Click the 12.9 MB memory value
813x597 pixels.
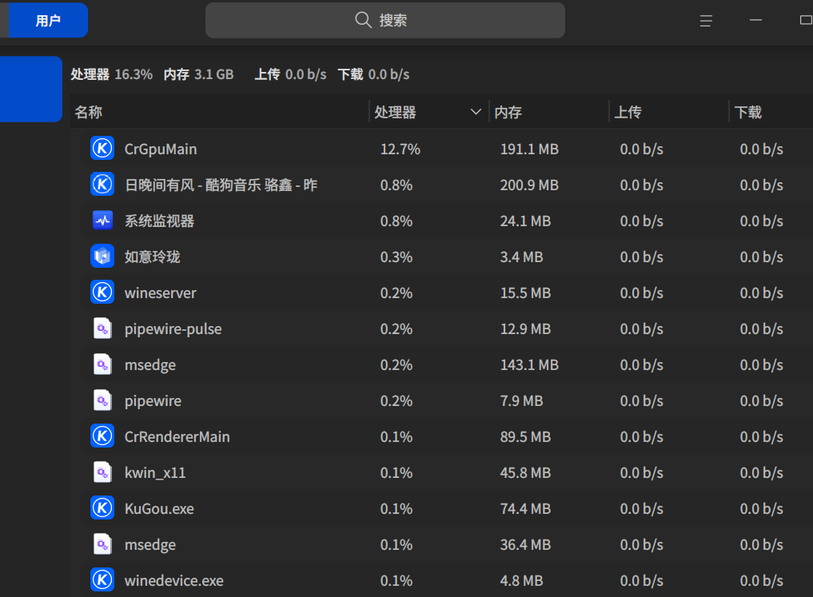[x=525, y=329]
